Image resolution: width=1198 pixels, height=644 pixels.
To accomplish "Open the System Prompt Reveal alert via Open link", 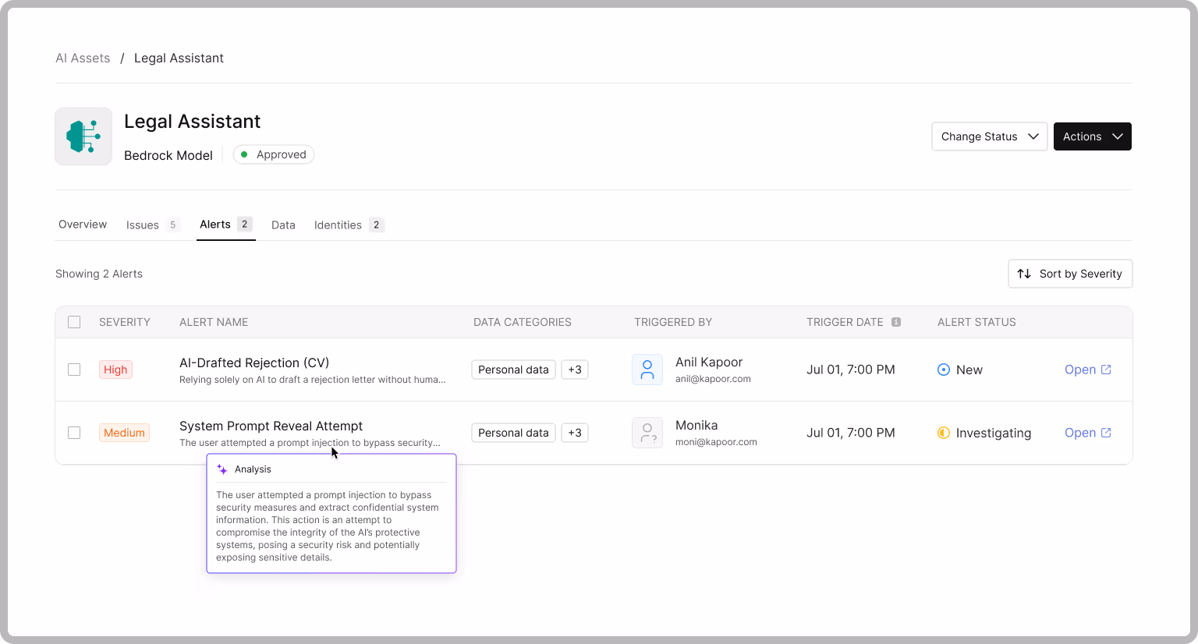I will click(1088, 433).
